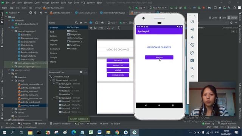
Task: Minimize the Component Tree panel
Action: click(85, 72)
